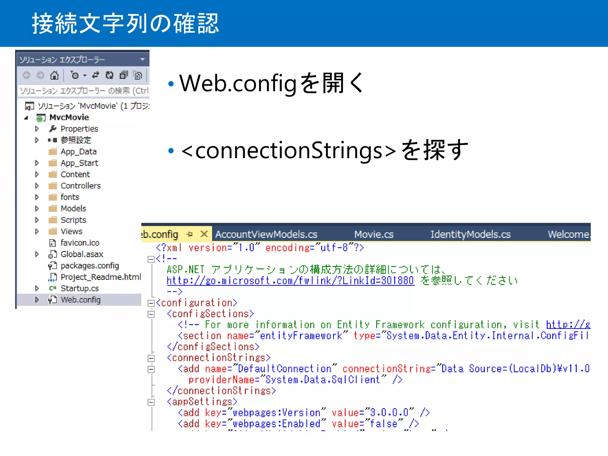Open the Solution Explorer panel options dropdown
Screen dimensions: 608x456
pyautogui.click(x=142, y=59)
